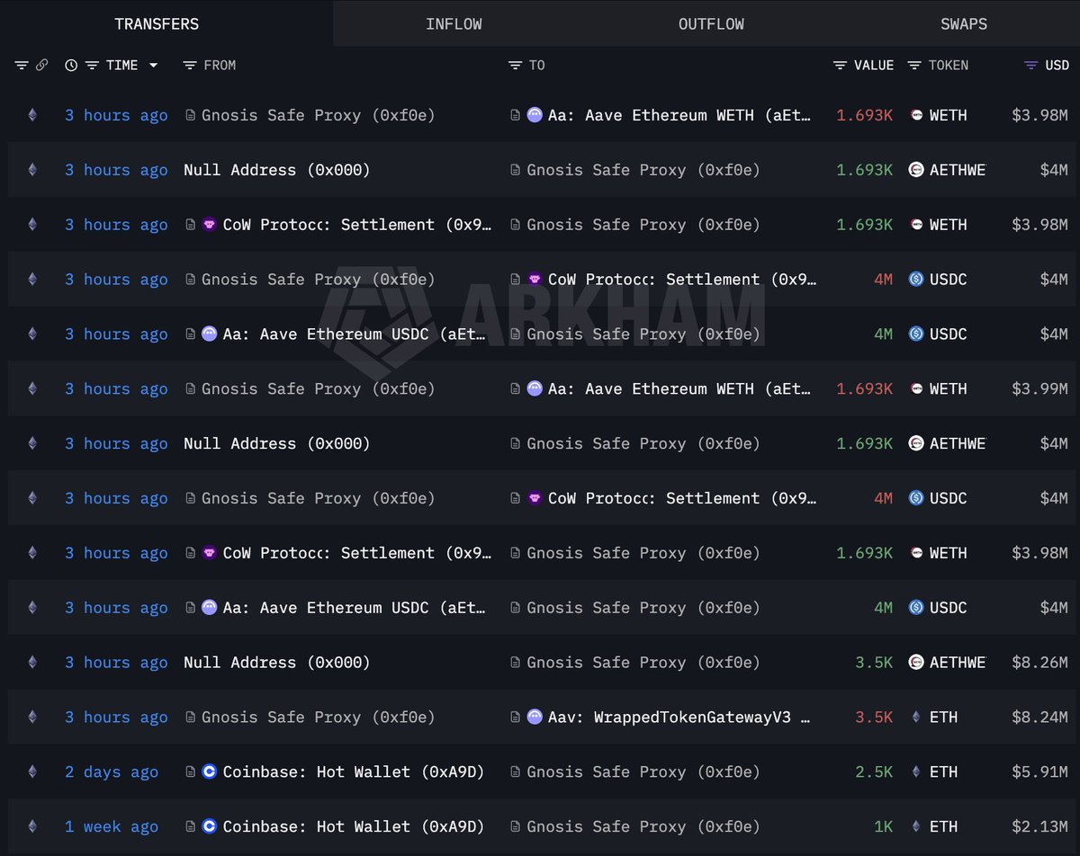Switch to the OUTFLOW tab
The image size is (1080, 856).
click(711, 24)
